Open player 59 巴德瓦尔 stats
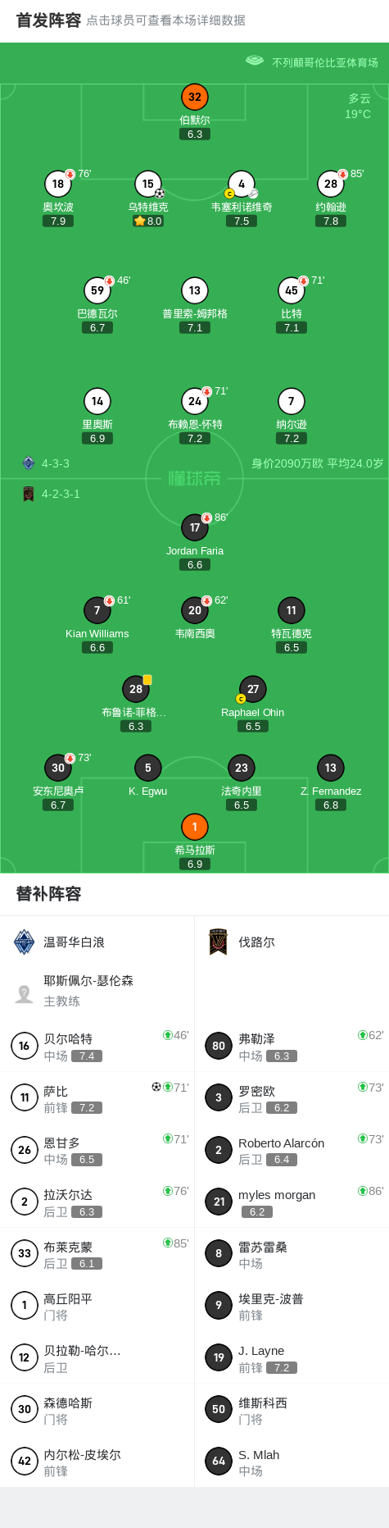This screenshot has height=1528, width=389. (97, 290)
